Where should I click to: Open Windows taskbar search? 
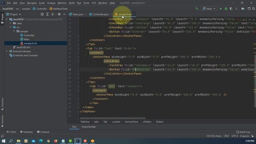click(11, 141)
